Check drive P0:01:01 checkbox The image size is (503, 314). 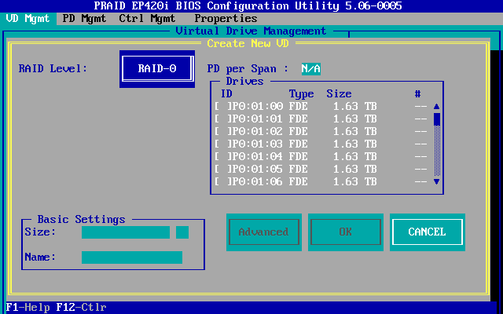222,119
